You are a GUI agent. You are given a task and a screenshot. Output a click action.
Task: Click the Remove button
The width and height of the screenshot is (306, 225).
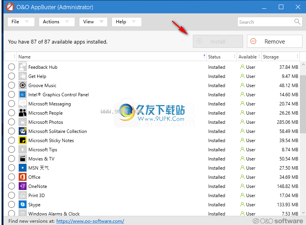275,41
